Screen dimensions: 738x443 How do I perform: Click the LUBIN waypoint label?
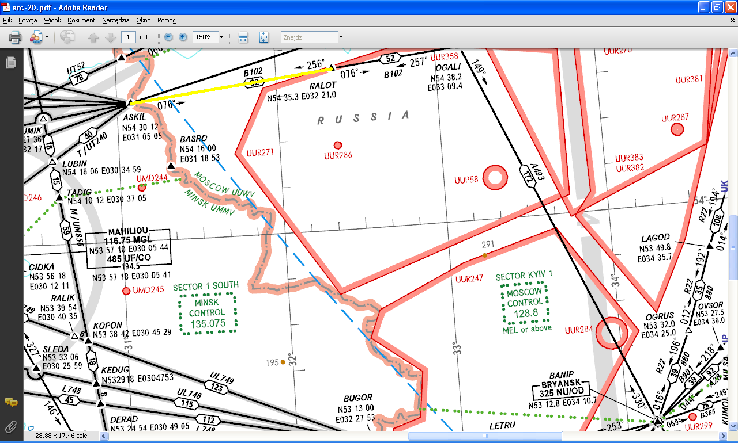[75, 163]
